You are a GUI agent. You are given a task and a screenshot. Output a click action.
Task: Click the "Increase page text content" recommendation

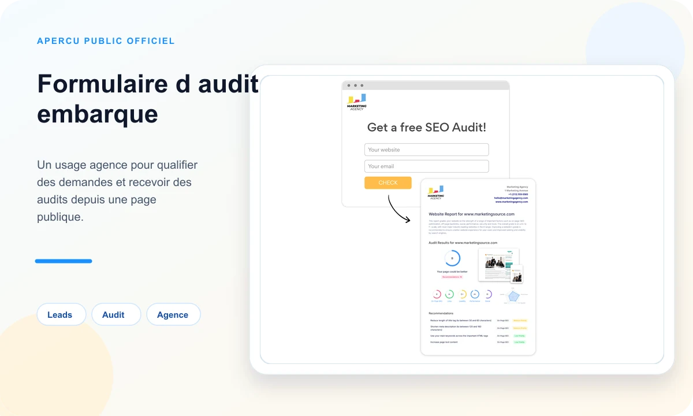(444, 342)
